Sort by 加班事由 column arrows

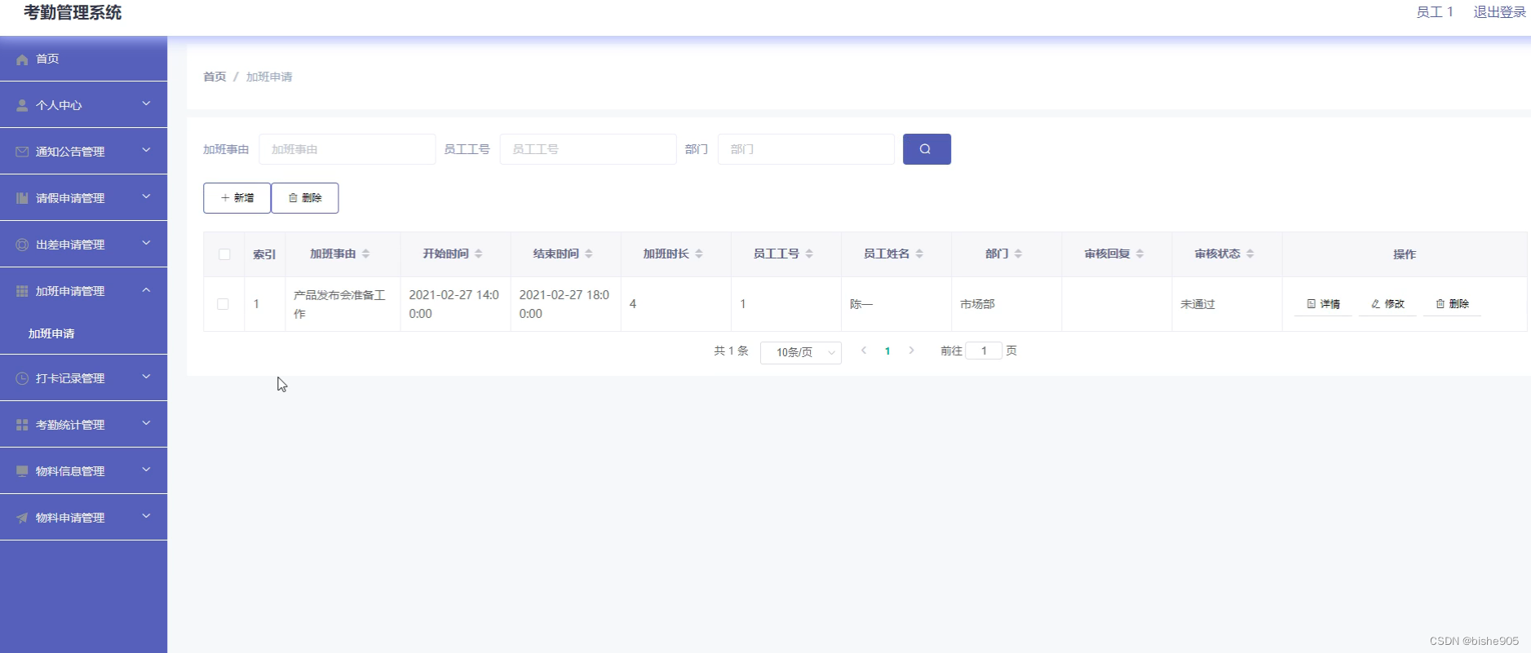pos(366,254)
